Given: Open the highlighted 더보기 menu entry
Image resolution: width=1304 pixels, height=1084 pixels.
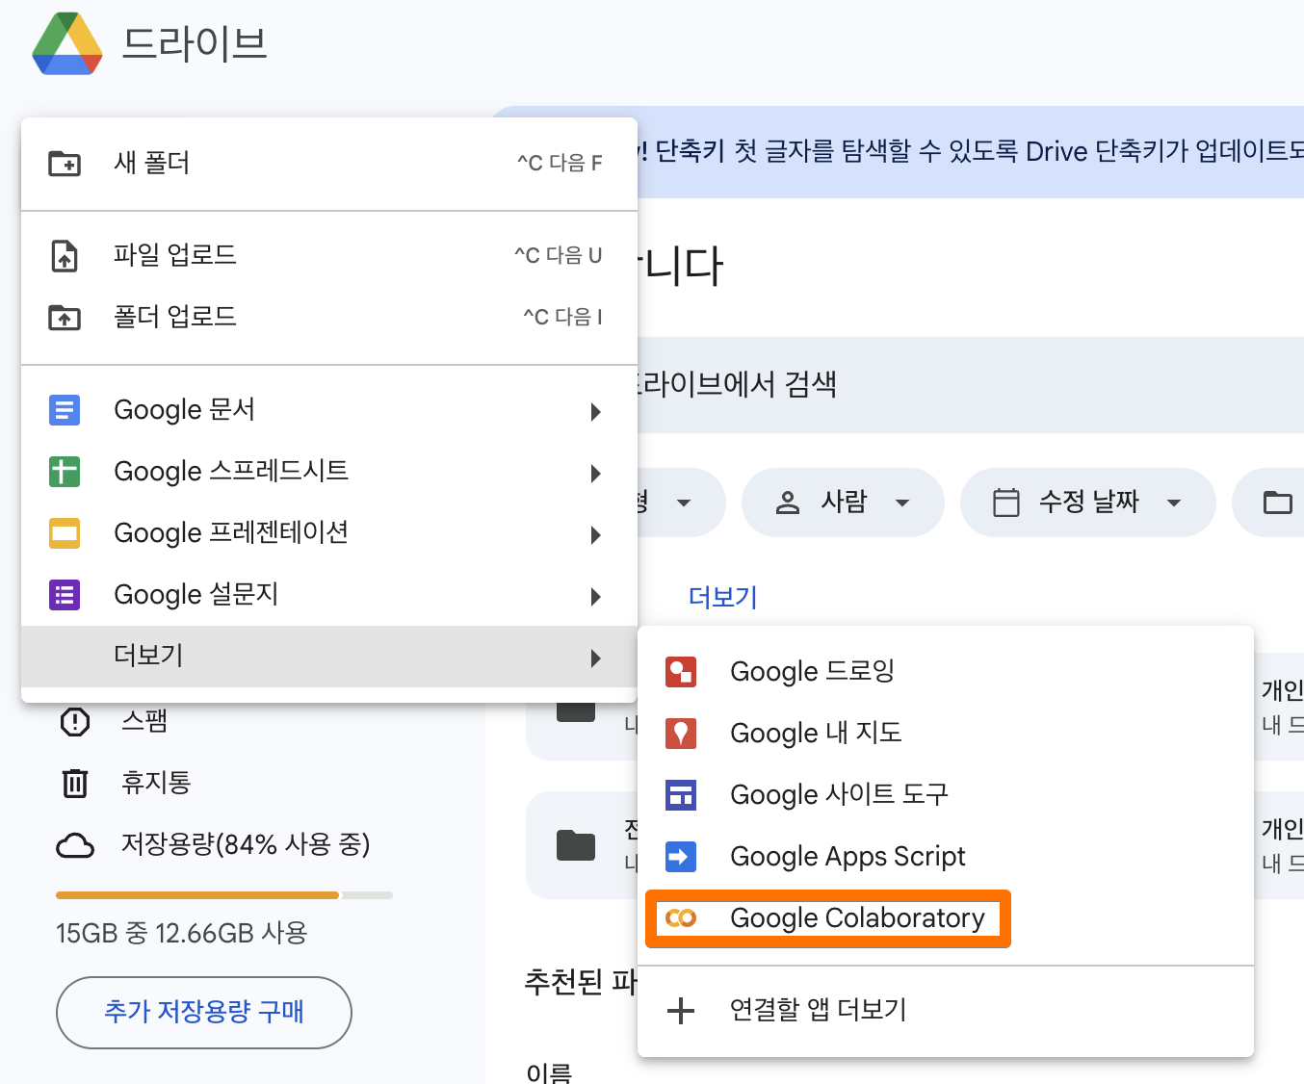Looking at the screenshot, I should pos(329,657).
